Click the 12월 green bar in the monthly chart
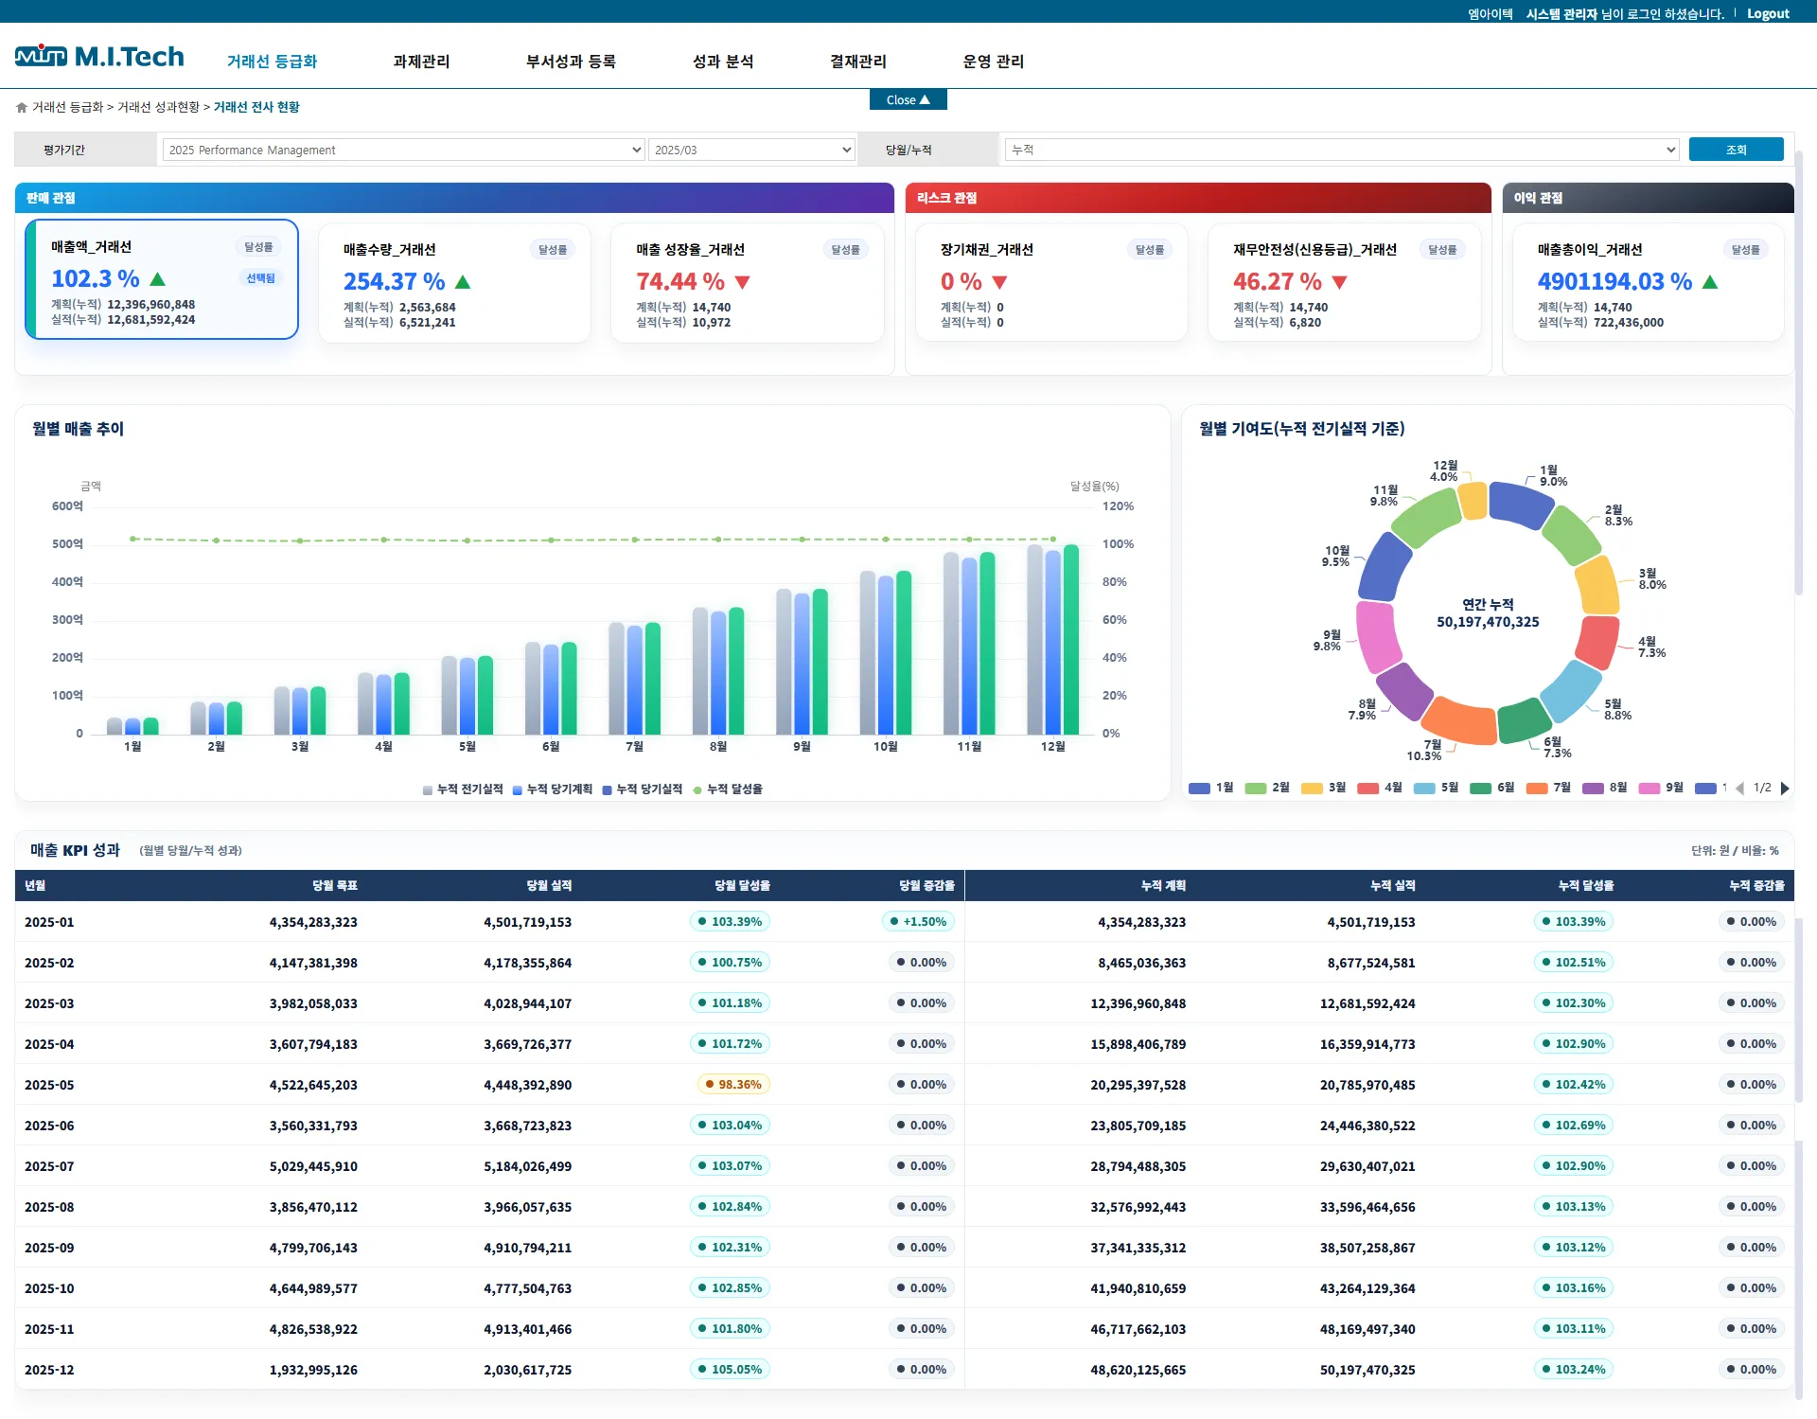1817x1419 pixels. click(1071, 640)
